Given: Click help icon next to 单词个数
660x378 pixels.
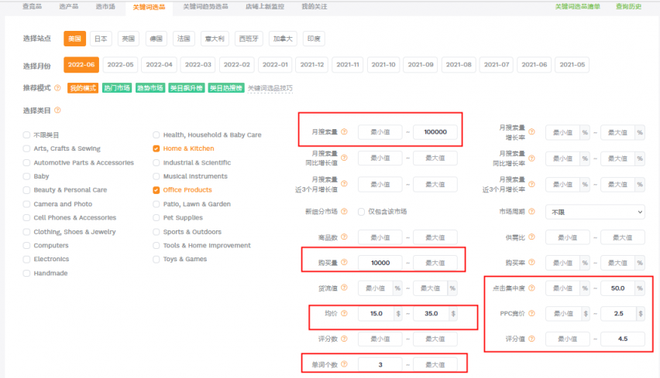Looking at the screenshot, I should tap(344, 364).
